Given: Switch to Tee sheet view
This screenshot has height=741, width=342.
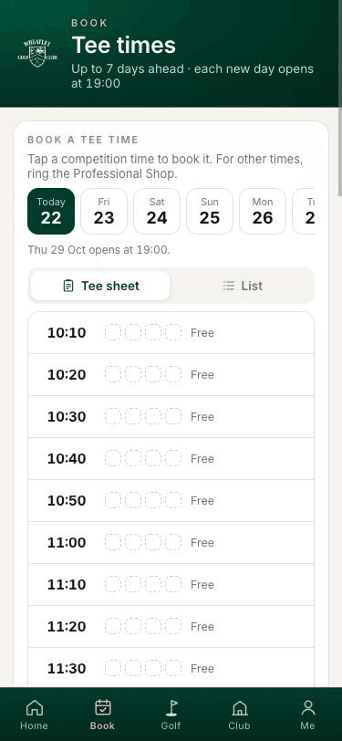Looking at the screenshot, I should (100, 286).
